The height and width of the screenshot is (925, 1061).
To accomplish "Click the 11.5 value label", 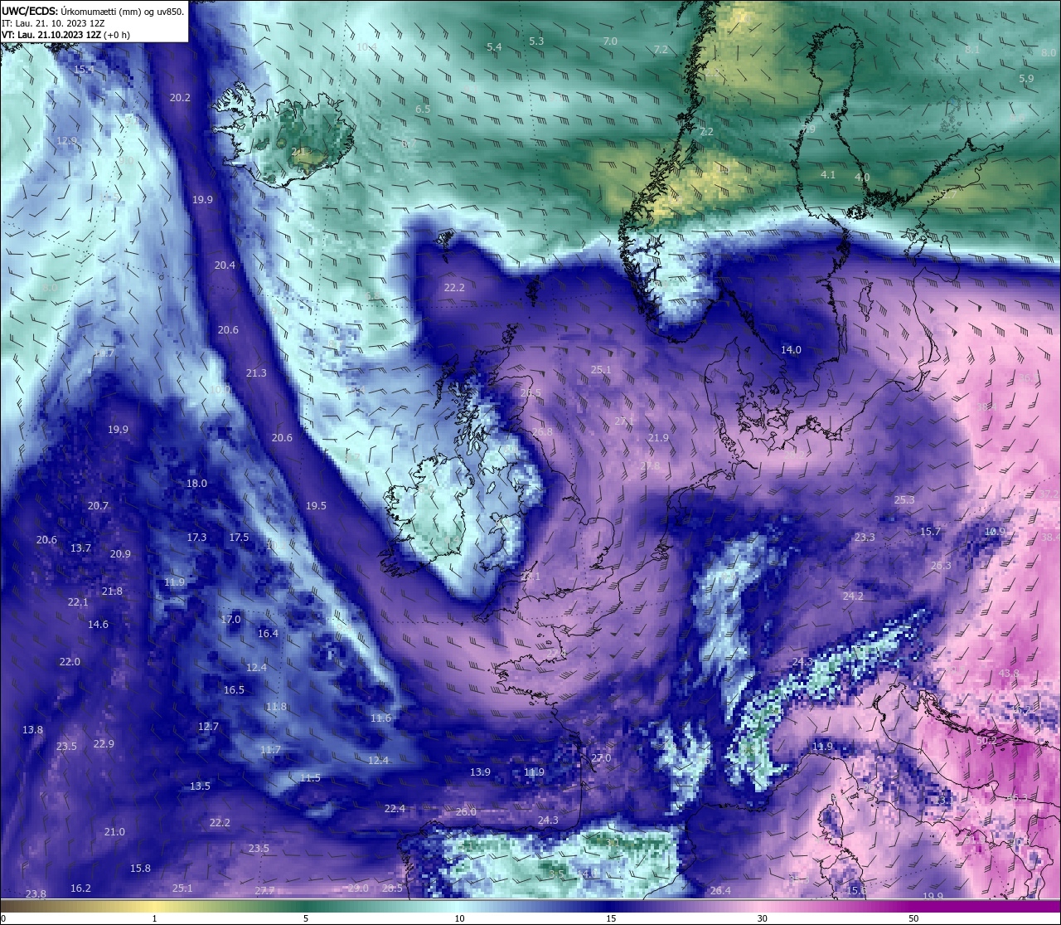I will point(310,778).
